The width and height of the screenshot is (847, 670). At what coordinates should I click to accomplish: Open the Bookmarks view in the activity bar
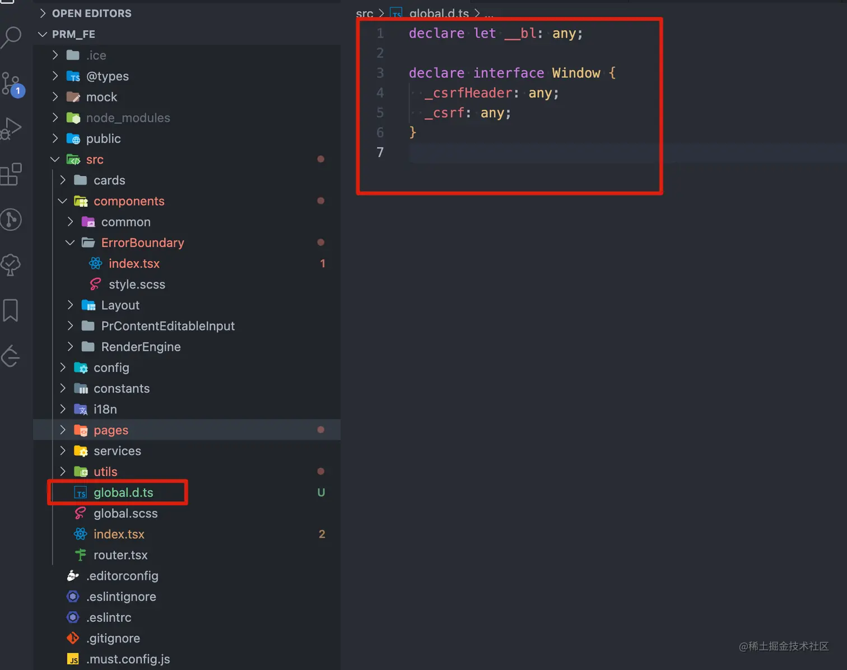point(11,310)
